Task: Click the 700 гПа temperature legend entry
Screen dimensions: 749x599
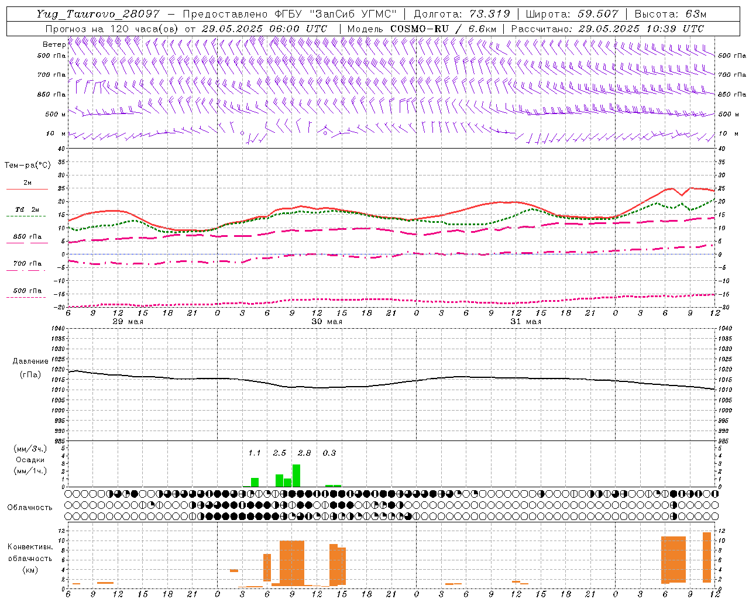Action: [x=27, y=264]
